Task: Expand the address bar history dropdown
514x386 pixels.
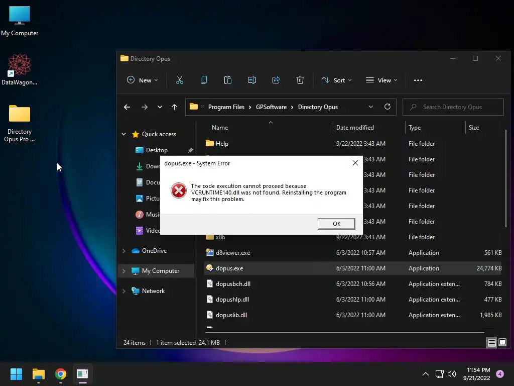Action: pos(371,107)
